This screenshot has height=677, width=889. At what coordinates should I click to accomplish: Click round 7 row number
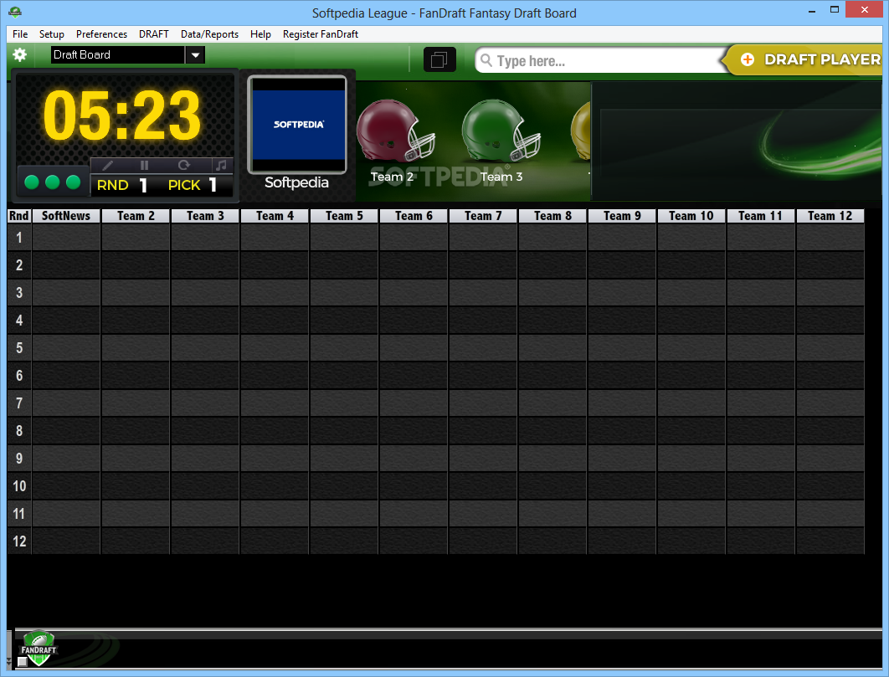point(19,403)
